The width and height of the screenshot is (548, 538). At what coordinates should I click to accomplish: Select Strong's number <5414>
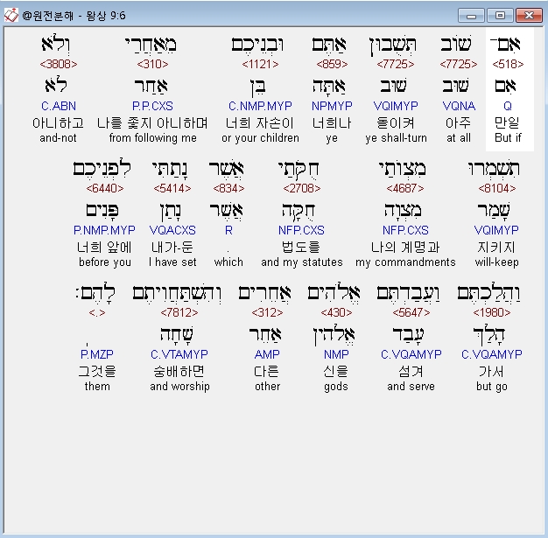[172, 188]
